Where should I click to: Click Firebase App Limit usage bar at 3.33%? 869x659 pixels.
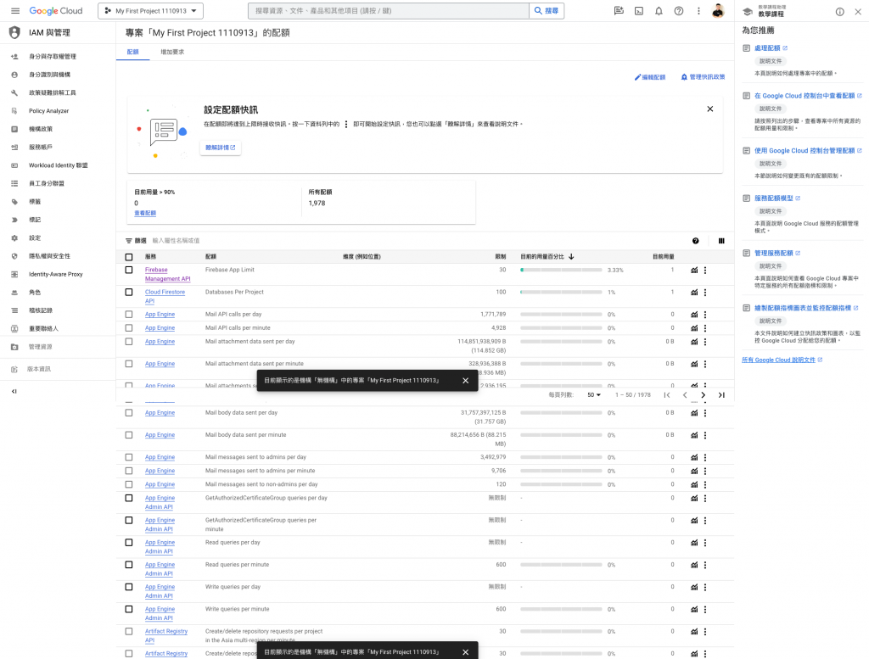[x=561, y=271]
